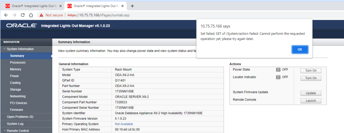
Task: Click the browser forward arrow
Action: click(x=14, y=15)
